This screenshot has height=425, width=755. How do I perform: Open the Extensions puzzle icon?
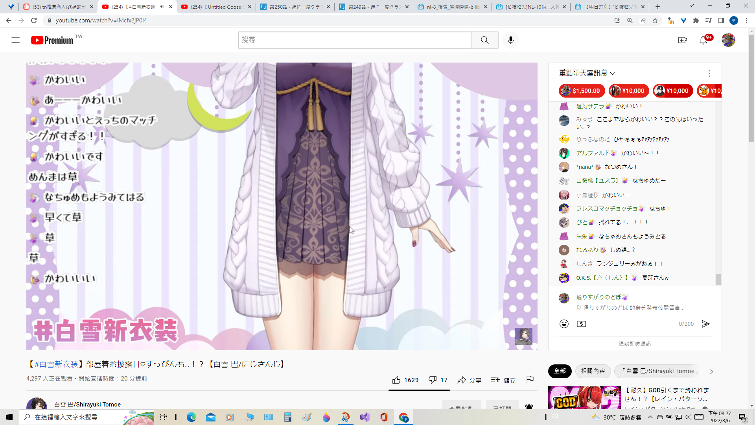(x=696, y=20)
